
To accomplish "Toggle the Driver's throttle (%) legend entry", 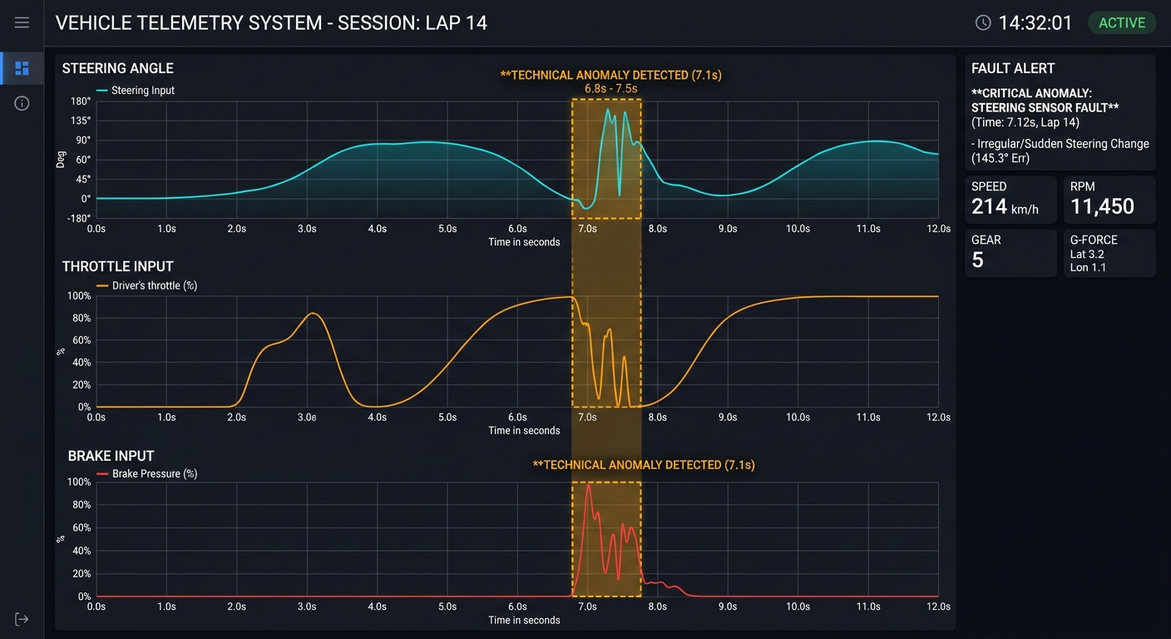I will [147, 285].
